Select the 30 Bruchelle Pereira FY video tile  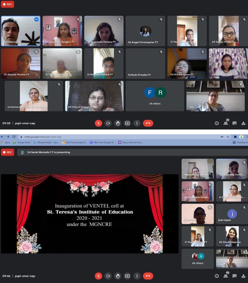click(104, 31)
